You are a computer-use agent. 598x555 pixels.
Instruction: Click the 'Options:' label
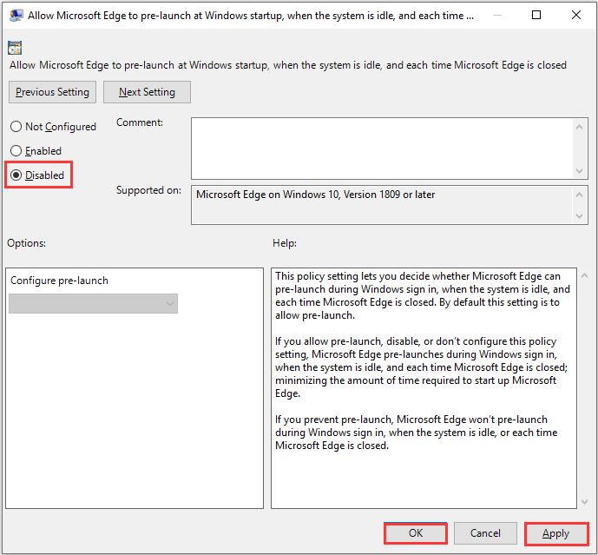point(26,243)
